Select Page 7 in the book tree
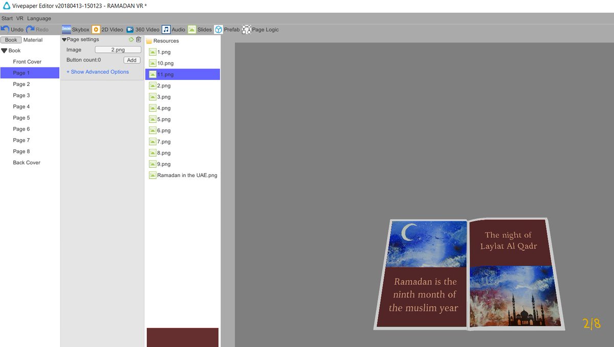Viewport: 614px width, 347px height. (30, 140)
